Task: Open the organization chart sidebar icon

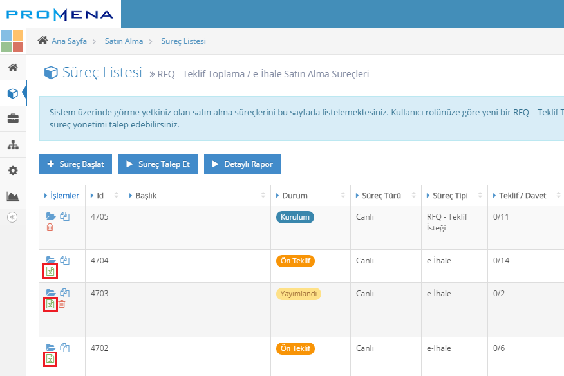Action: coord(13,145)
